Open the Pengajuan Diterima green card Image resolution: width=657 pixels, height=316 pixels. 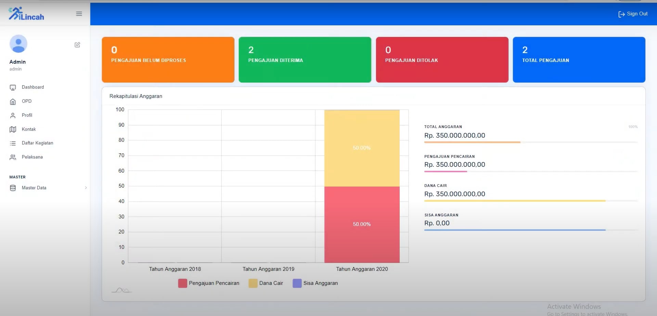305,60
